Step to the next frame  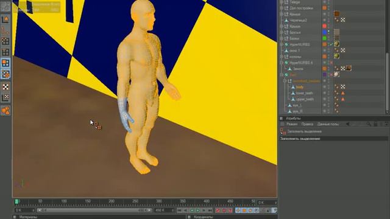coord(204,210)
